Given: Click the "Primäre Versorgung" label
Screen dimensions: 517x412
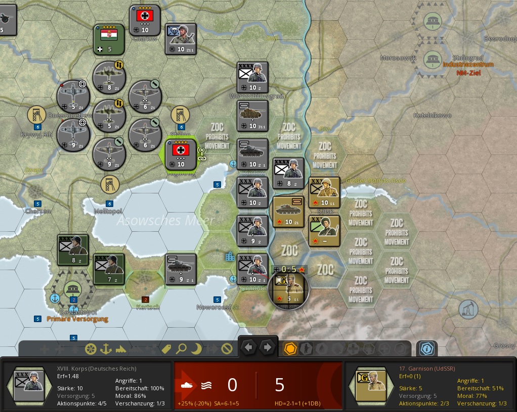Looking at the screenshot, I should [x=77, y=319].
